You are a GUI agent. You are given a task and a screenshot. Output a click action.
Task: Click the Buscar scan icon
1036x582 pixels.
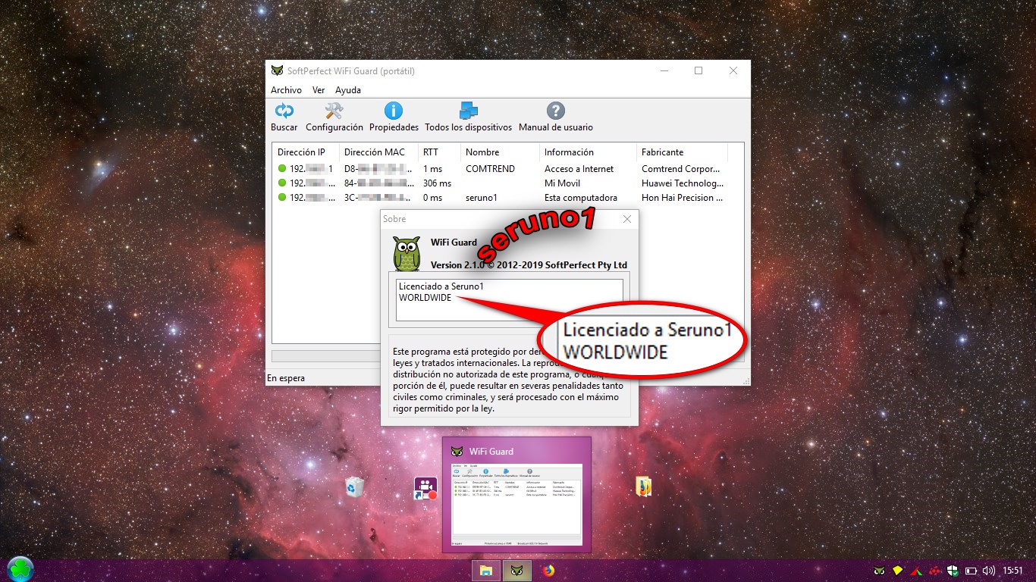[x=284, y=111]
